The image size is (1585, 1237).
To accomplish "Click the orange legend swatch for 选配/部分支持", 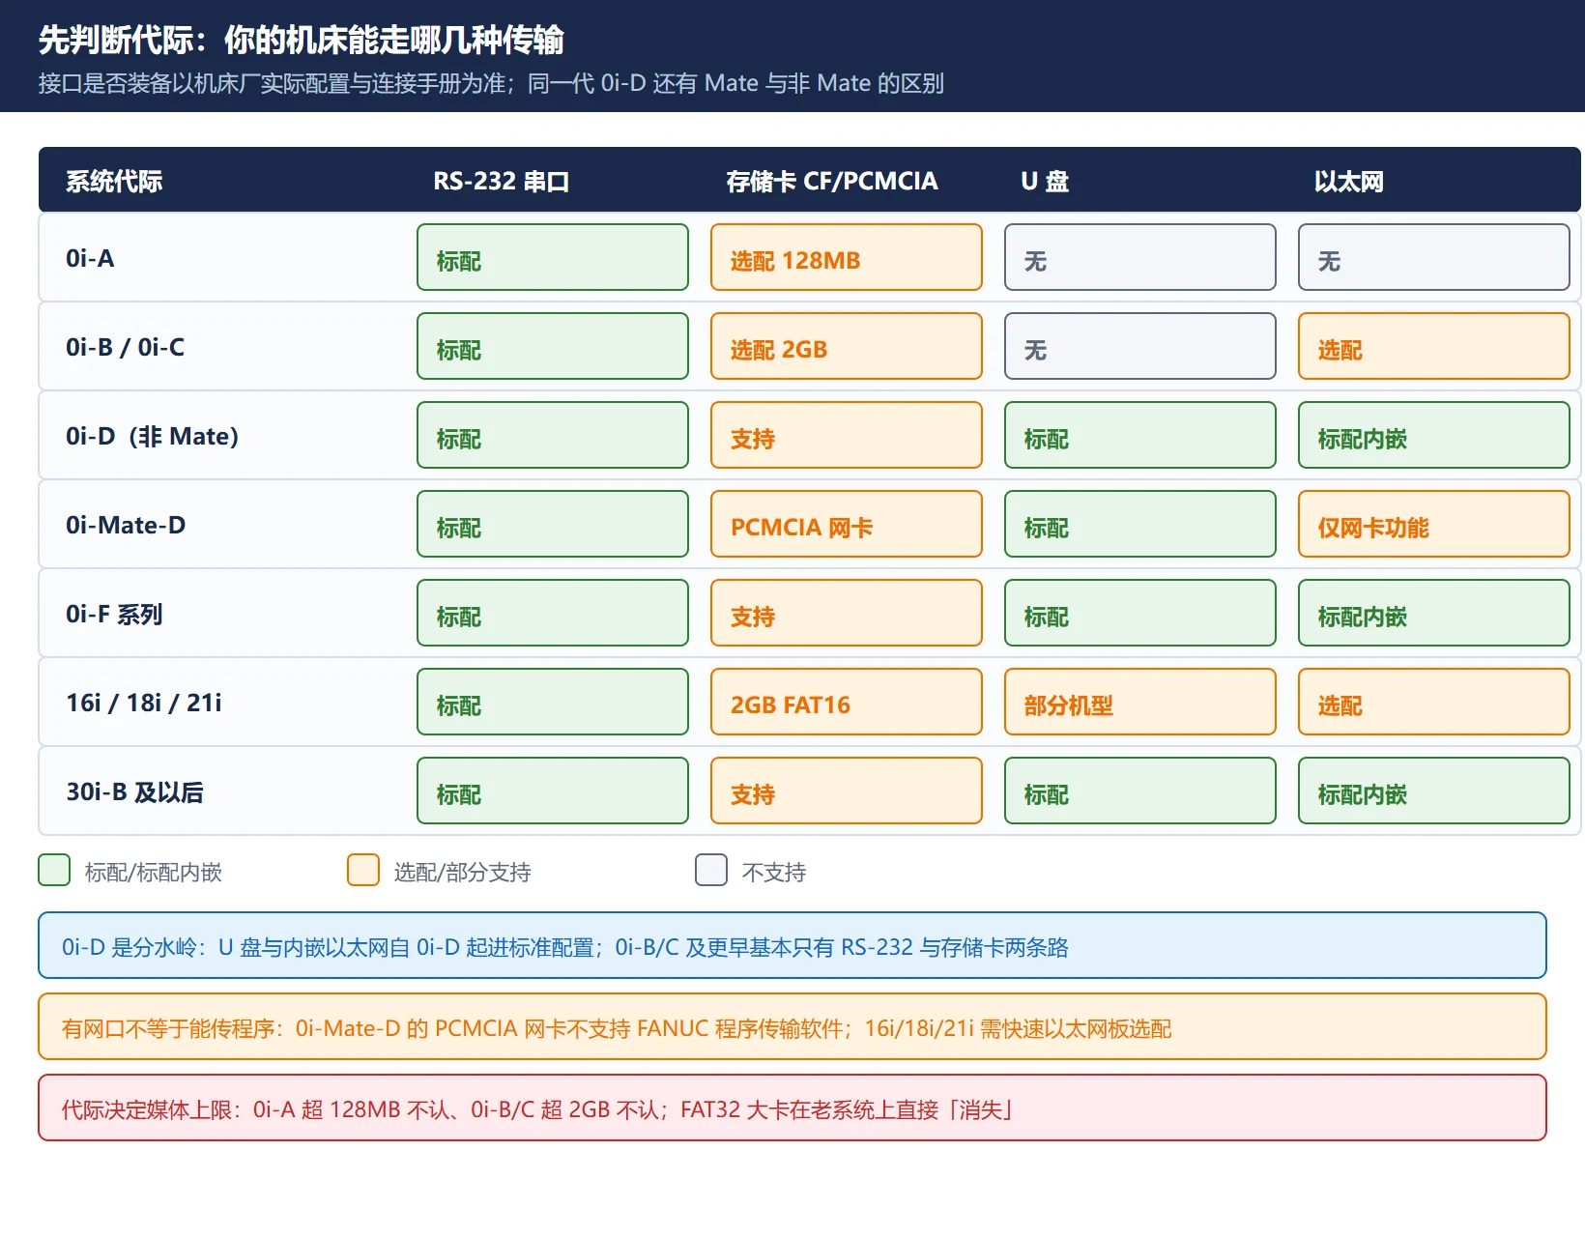I will click(x=363, y=870).
